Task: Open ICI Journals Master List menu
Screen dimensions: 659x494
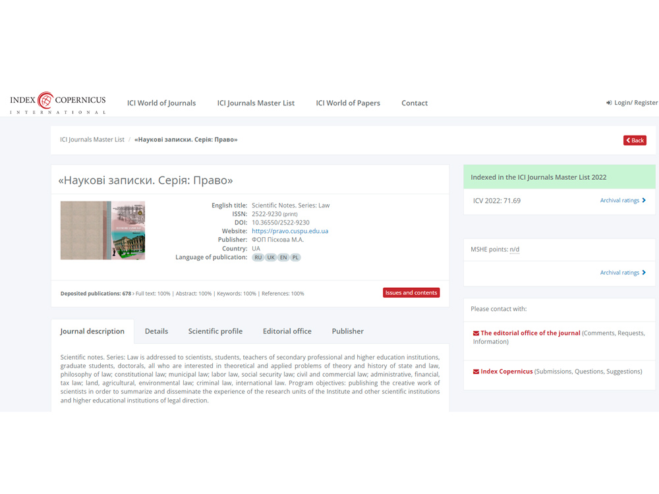Action: click(x=256, y=103)
